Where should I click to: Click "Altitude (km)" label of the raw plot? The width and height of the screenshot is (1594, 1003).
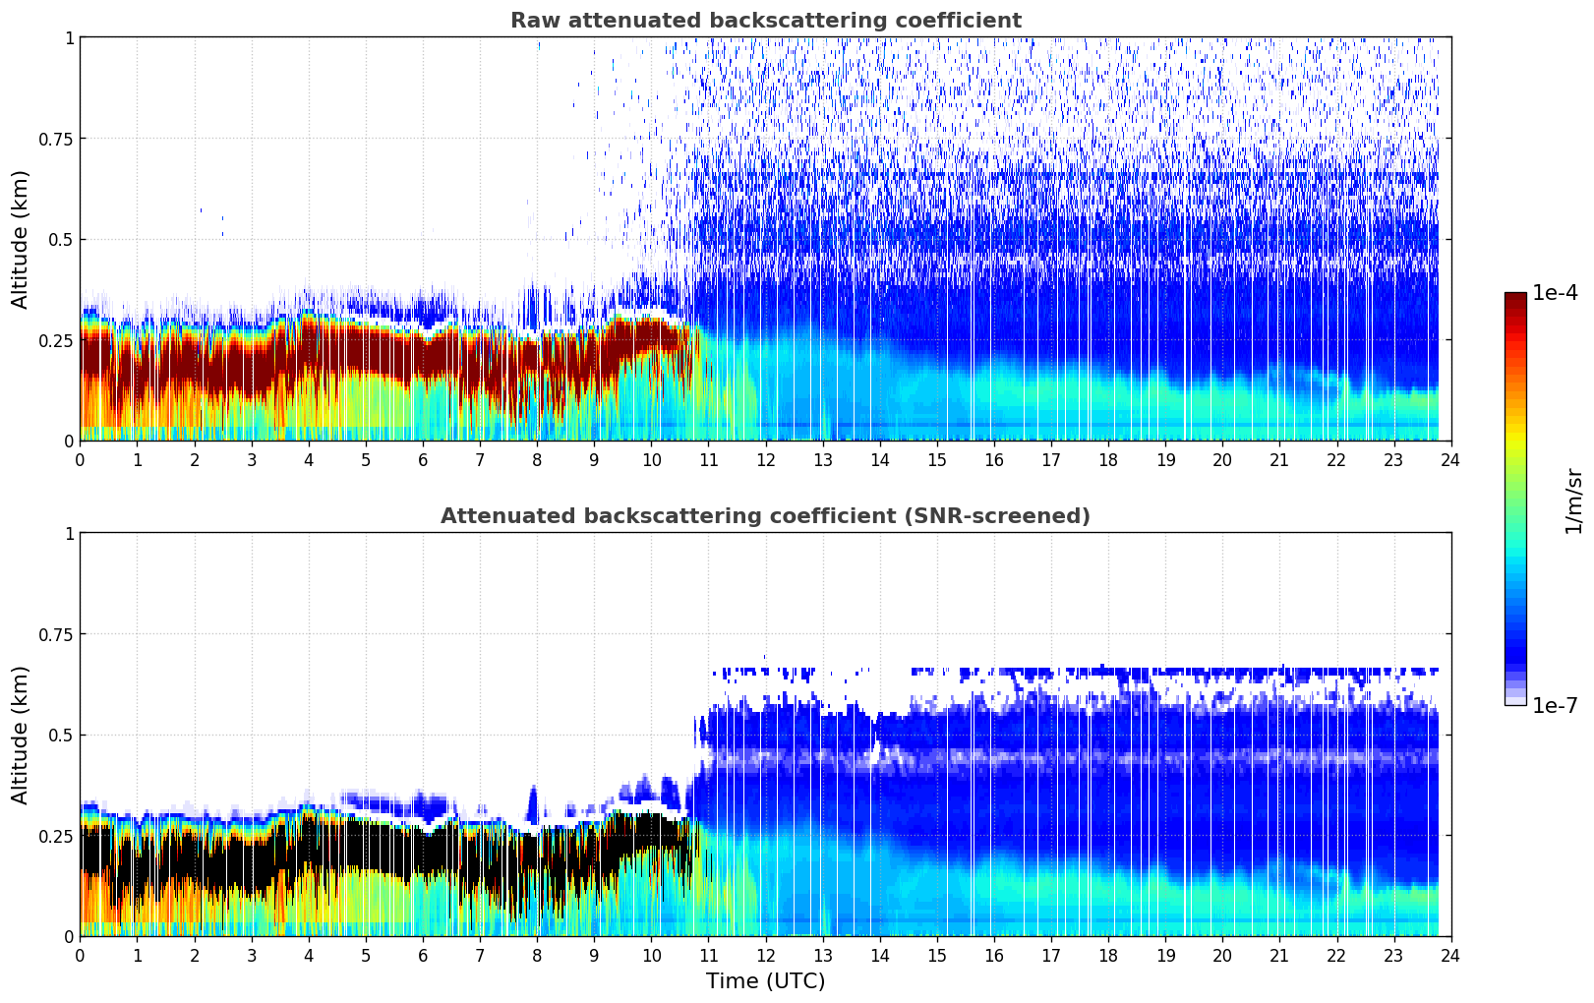coord(21,239)
